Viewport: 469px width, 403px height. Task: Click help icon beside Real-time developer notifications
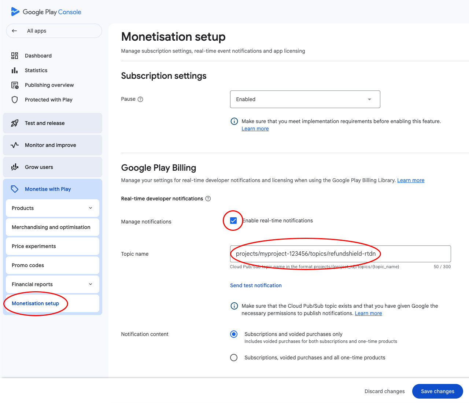(208, 199)
